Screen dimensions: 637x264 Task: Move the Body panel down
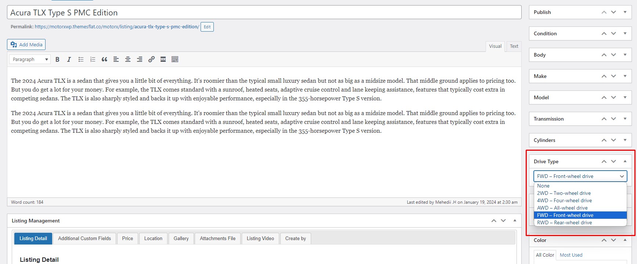point(613,55)
